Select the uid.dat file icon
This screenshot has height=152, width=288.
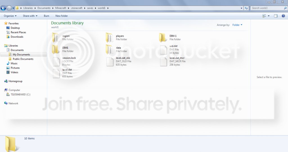163,50
